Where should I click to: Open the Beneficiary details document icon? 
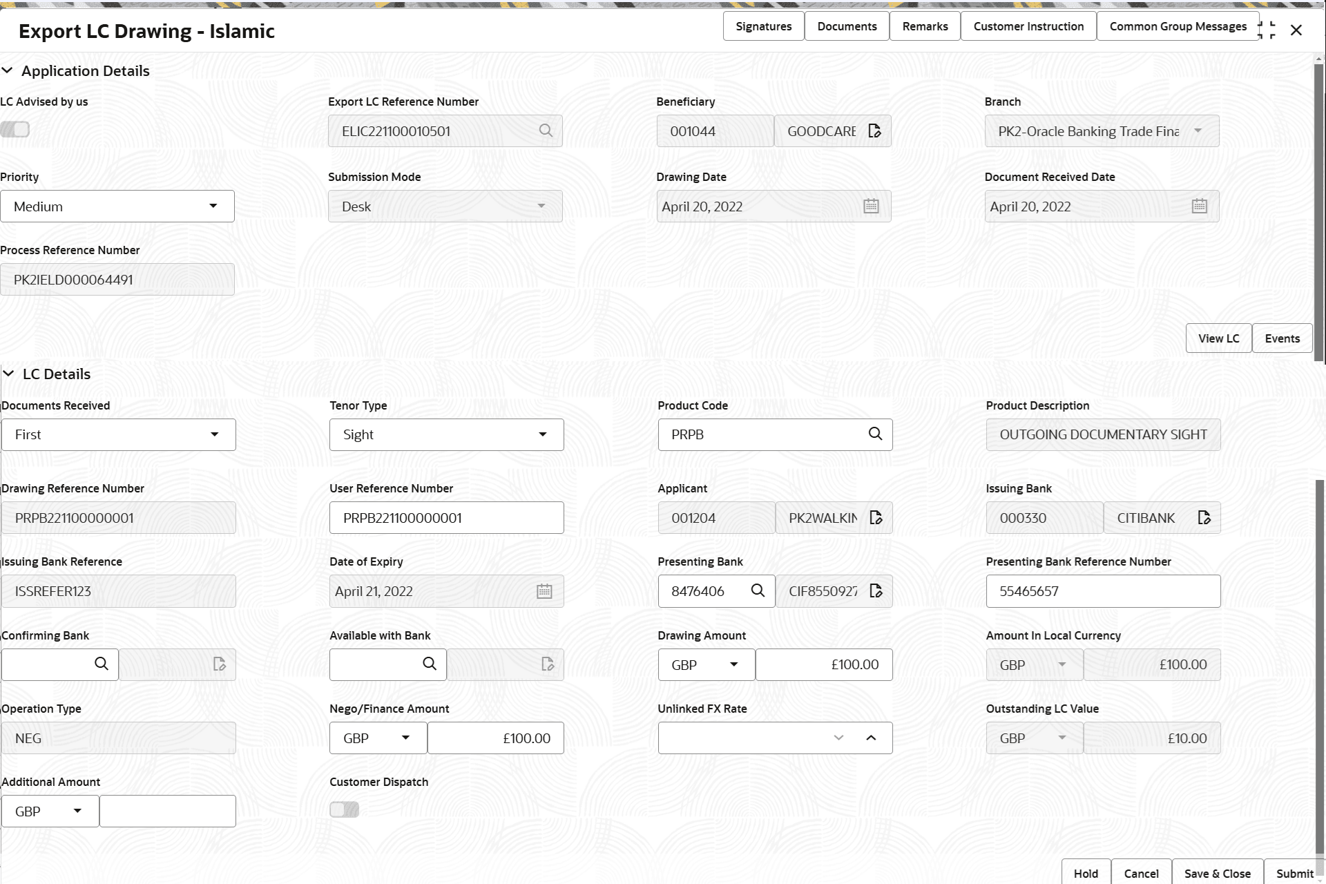click(x=874, y=131)
